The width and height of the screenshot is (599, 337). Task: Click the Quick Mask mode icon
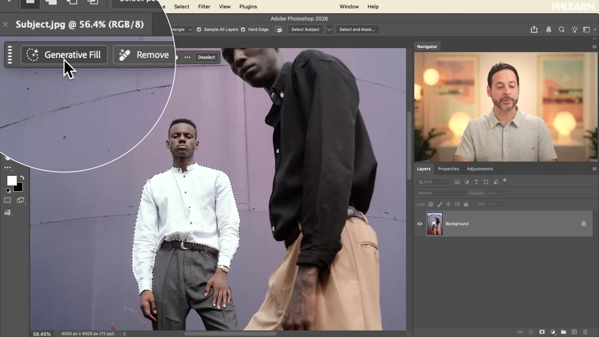(x=7, y=200)
